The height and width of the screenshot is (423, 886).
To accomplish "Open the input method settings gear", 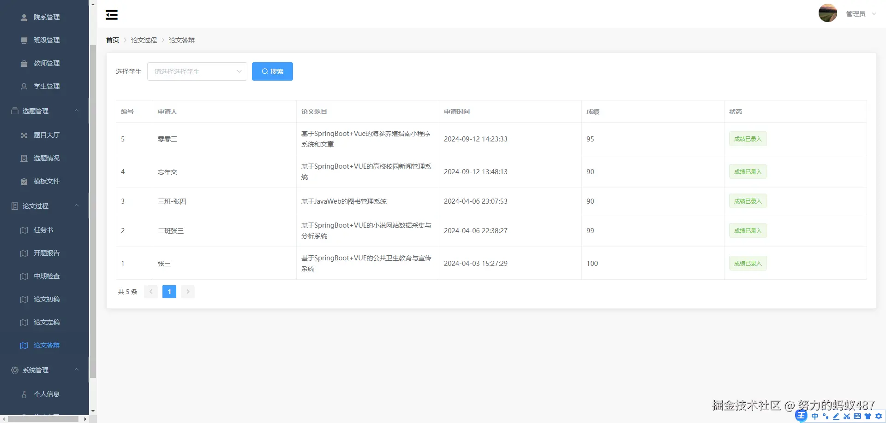I will [879, 416].
